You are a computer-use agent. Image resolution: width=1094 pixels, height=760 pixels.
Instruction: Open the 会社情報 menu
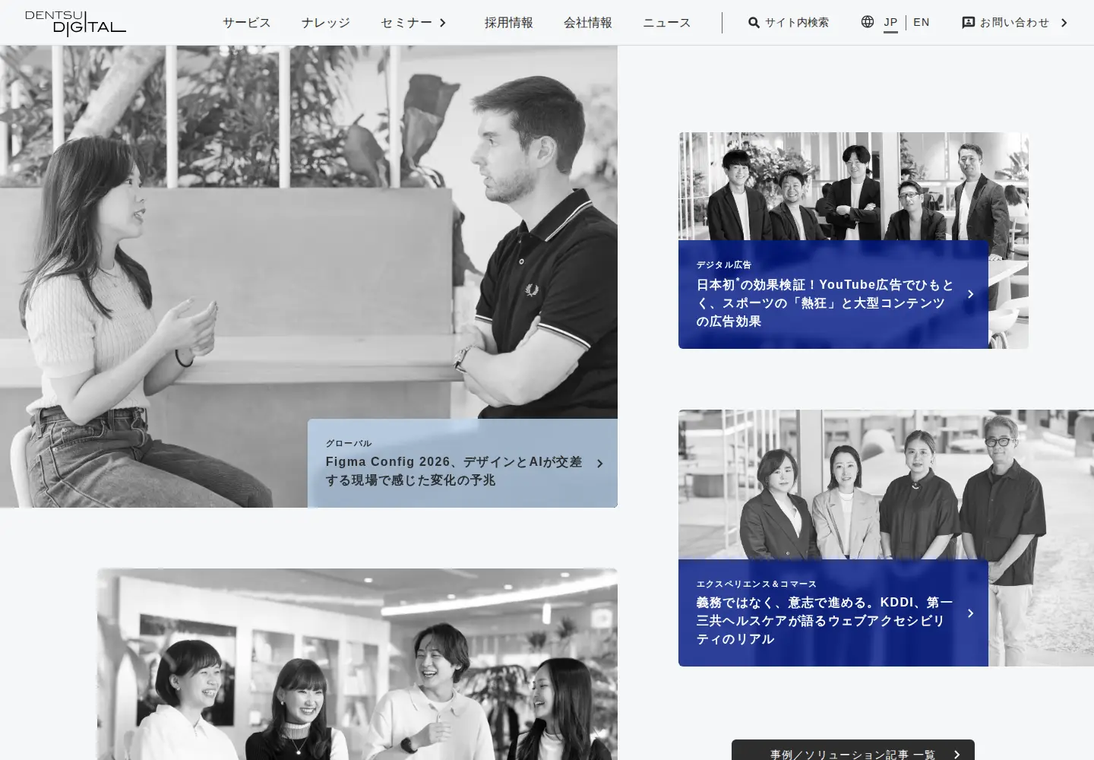tap(588, 23)
